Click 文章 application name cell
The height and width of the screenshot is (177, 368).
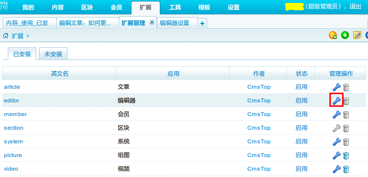[124, 87]
